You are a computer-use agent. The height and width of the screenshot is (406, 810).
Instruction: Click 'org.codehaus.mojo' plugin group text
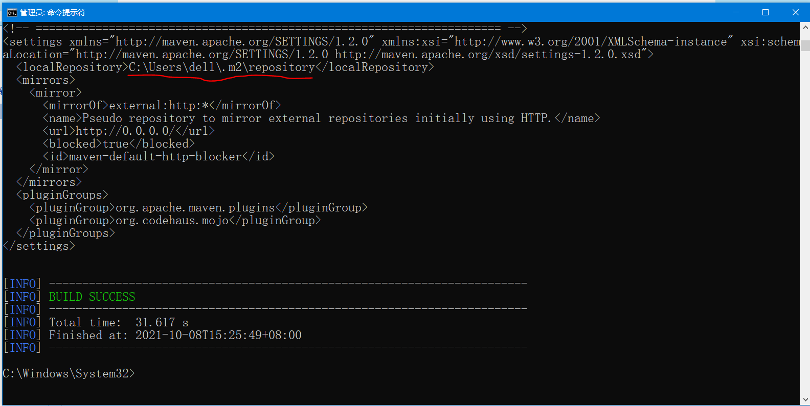pos(172,220)
